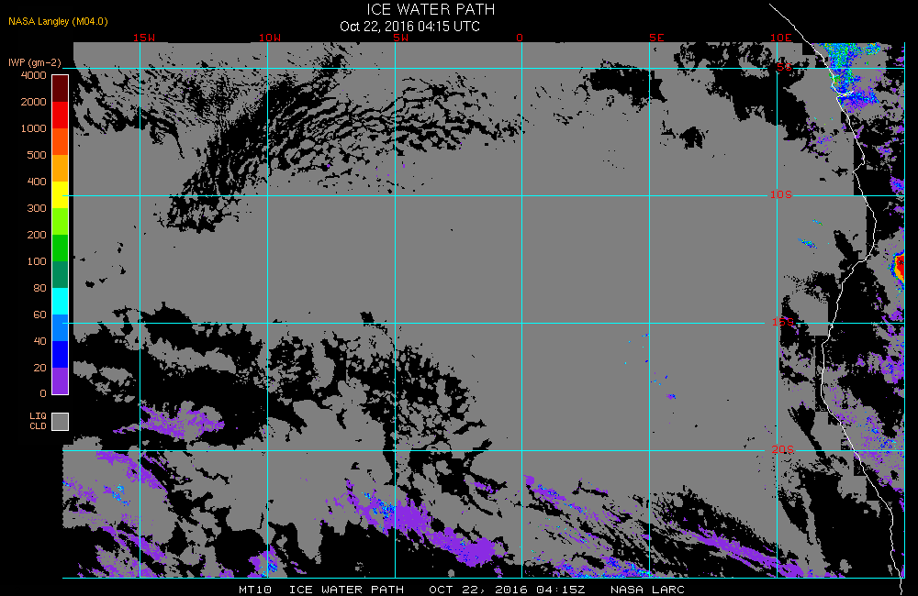This screenshot has width=918, height=596.
Task: Click the green 100–200 legend swatch
Action: (x=61, y=248)
